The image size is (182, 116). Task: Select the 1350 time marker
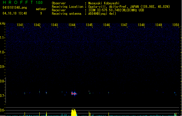[x=176, y=25]
